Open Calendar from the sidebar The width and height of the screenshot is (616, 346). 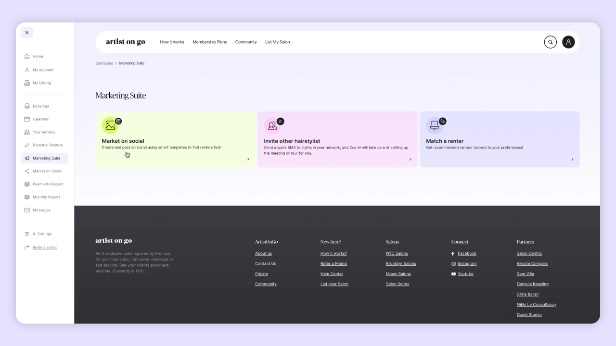(x=40, y=119)
